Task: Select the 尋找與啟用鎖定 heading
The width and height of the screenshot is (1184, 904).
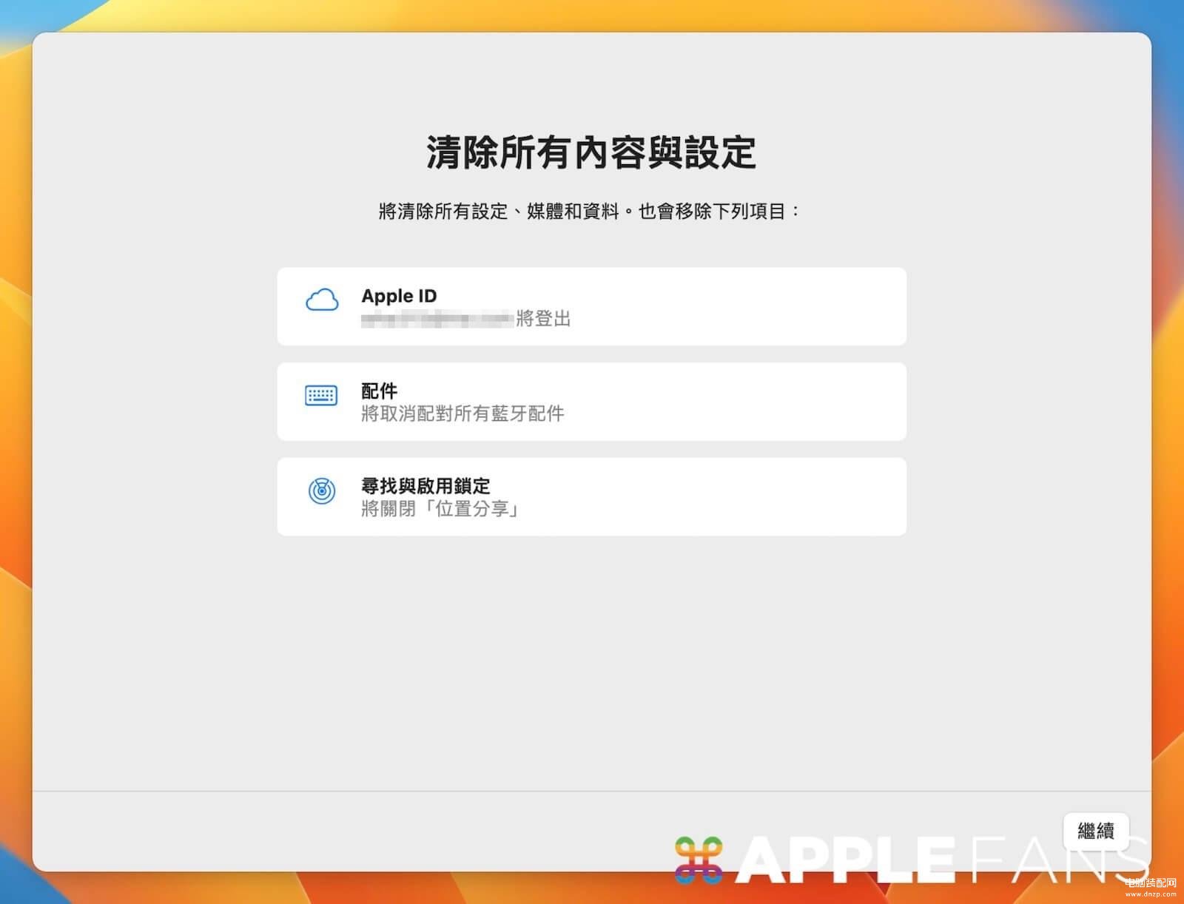Action: click(x=425, y=486)
